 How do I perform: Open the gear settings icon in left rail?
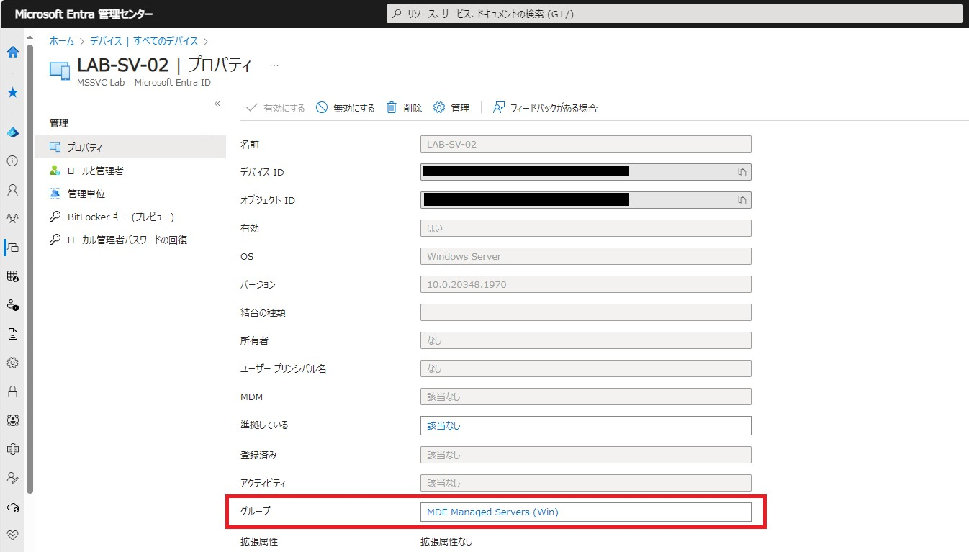(12, 363)
